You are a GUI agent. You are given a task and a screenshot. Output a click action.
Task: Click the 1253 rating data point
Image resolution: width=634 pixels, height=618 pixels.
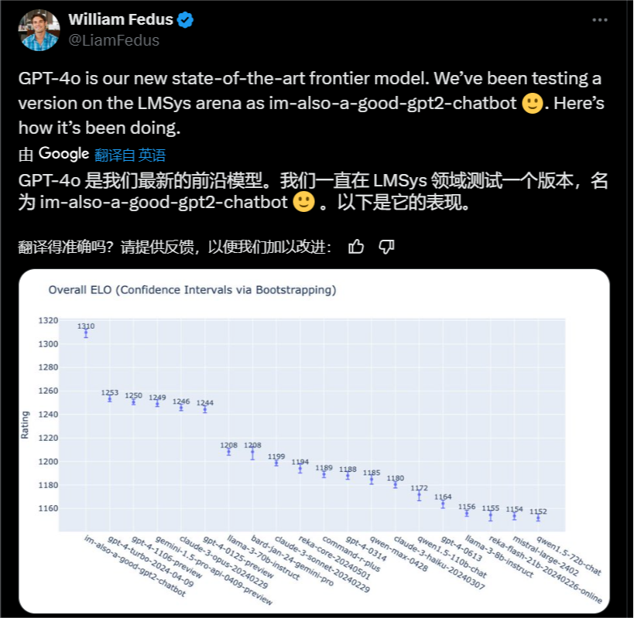(110, 398)
